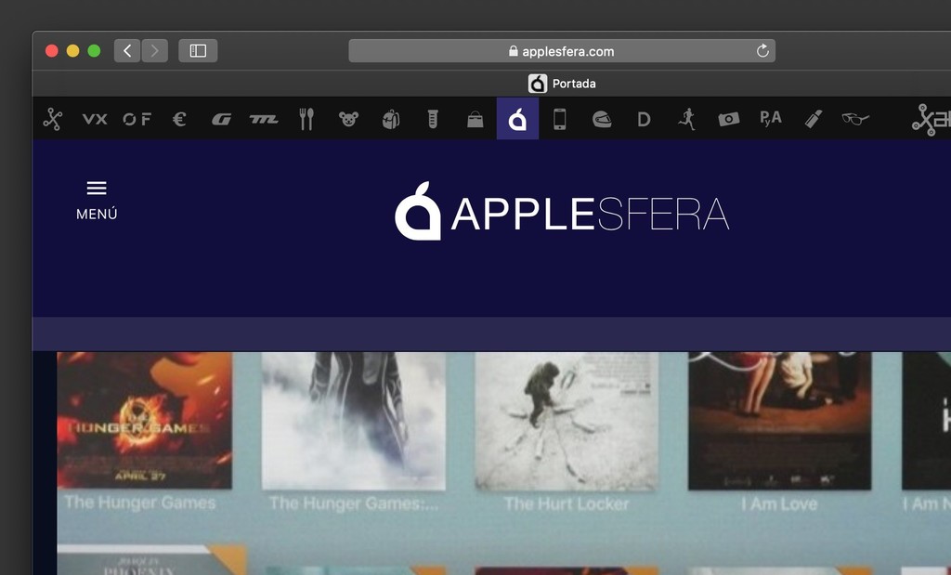Open the running figure site icon

click(686, 119)
